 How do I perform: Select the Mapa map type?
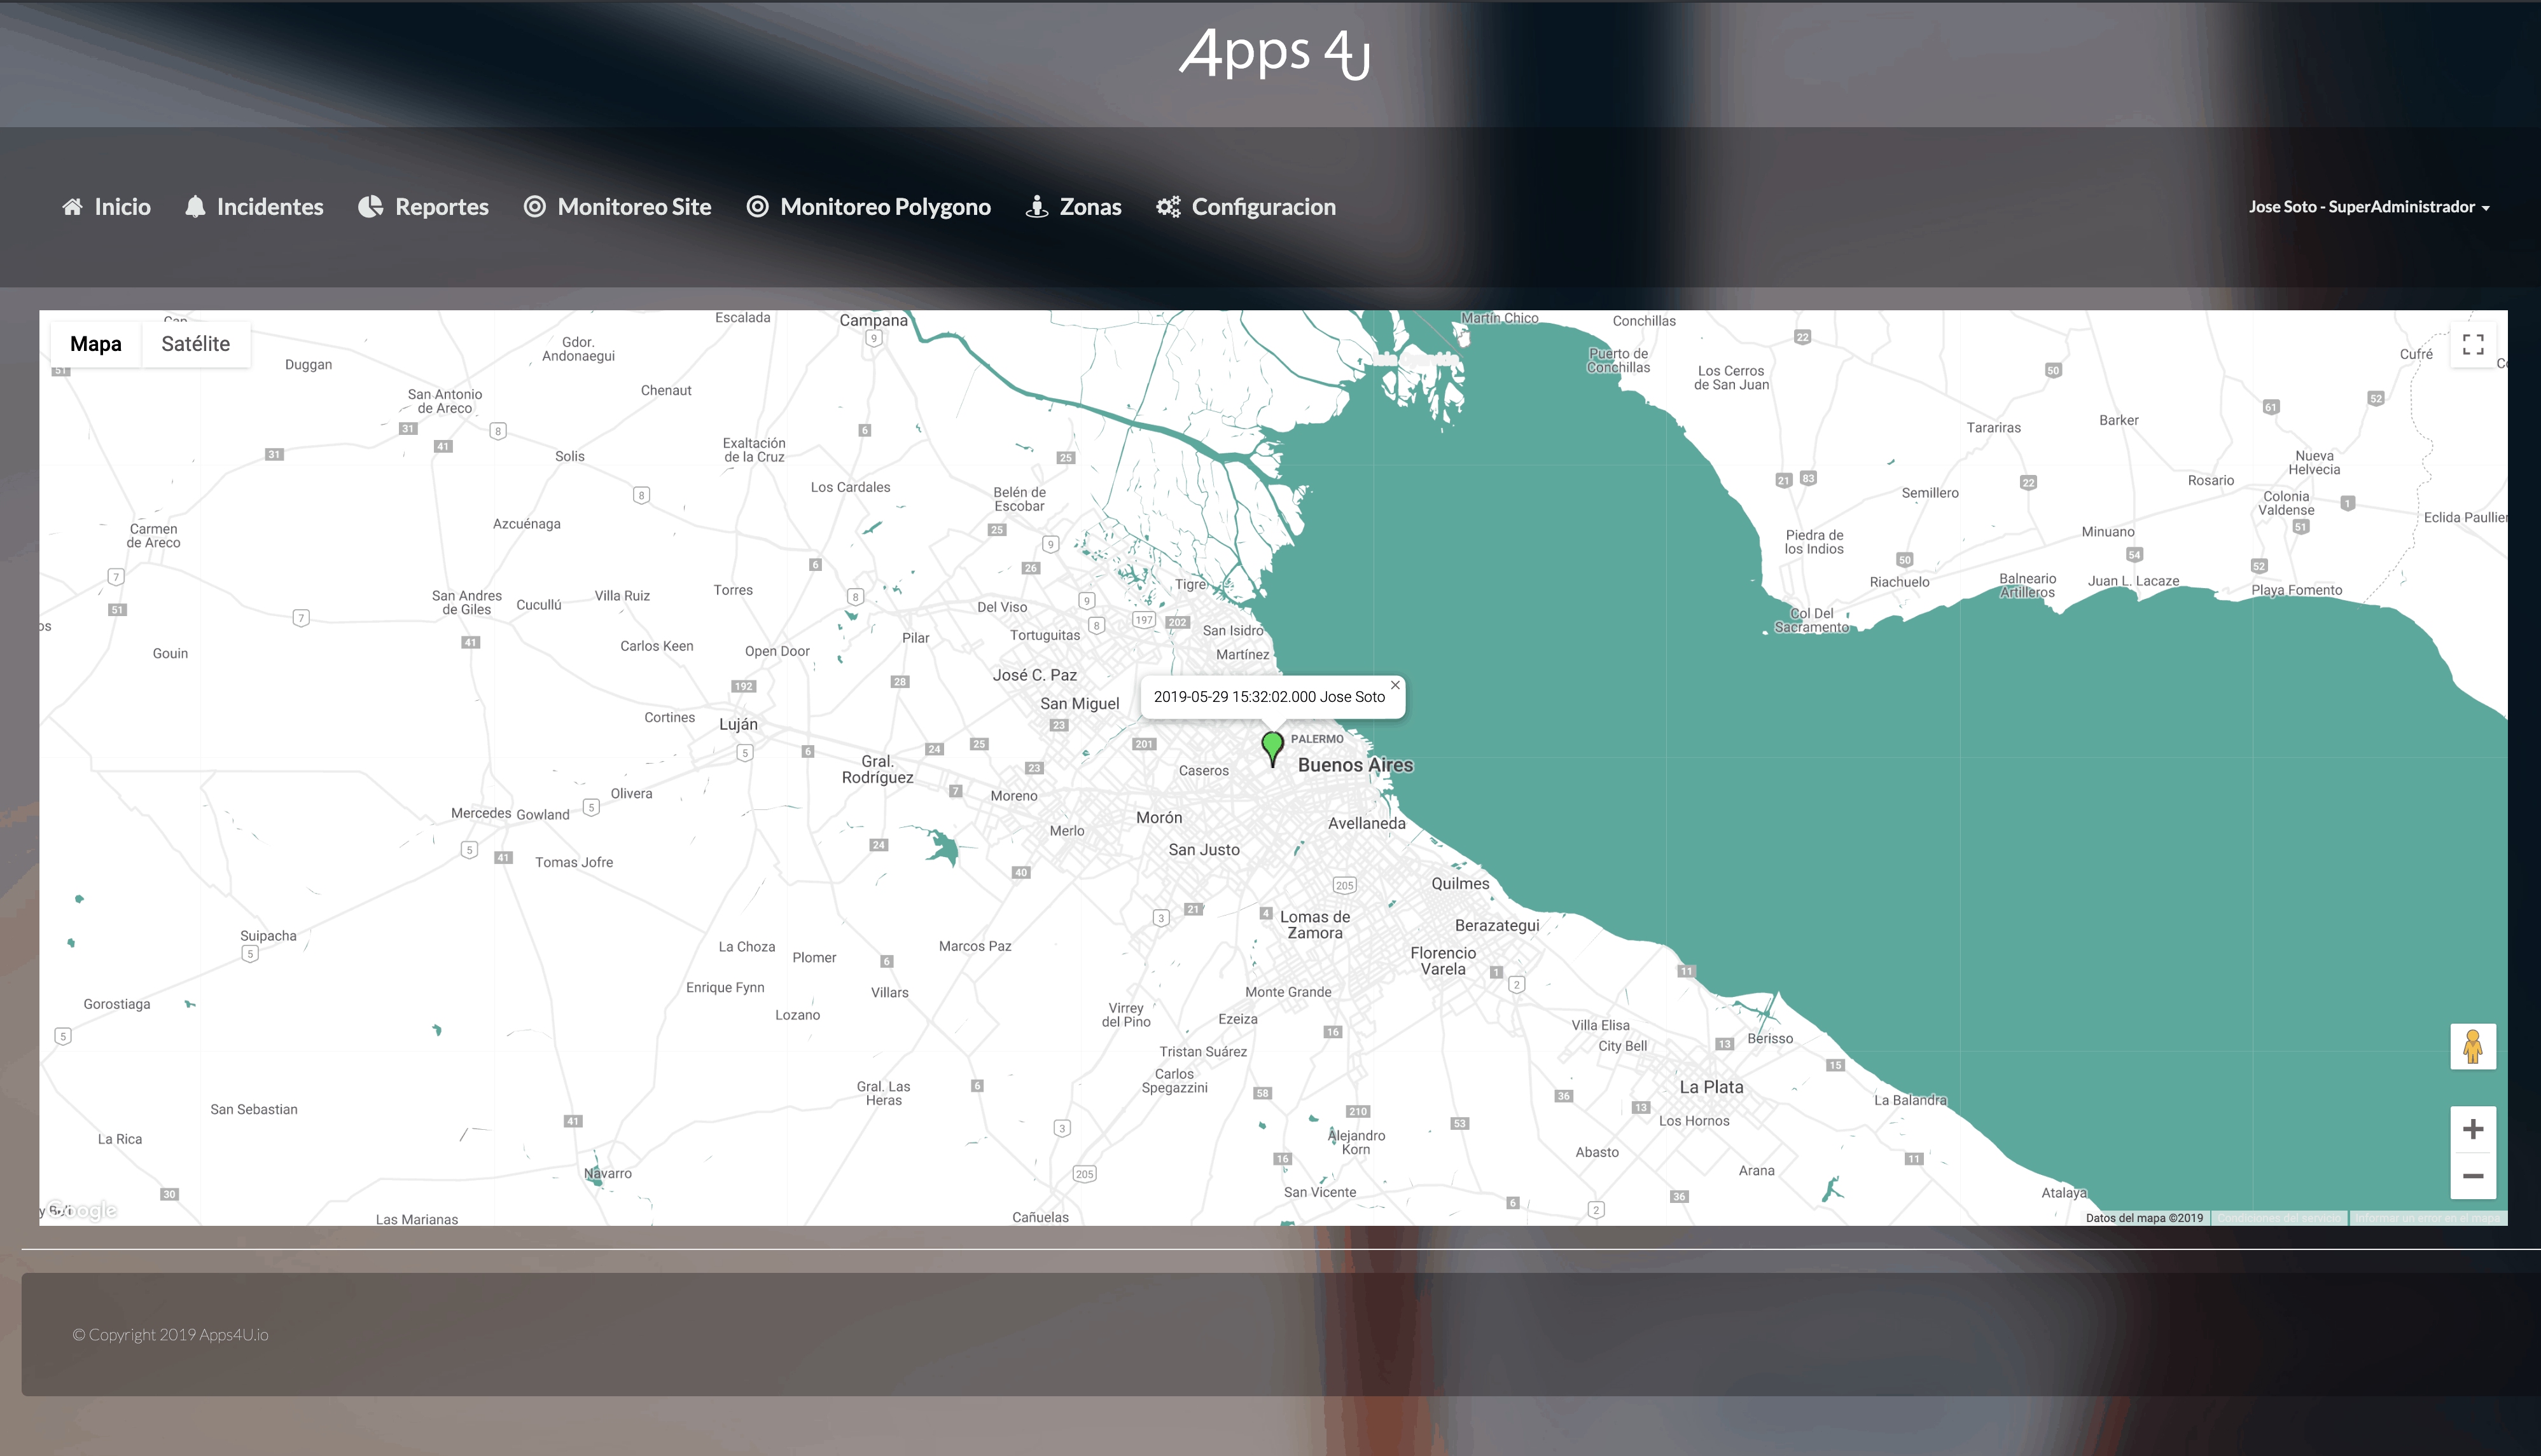pos(96,344)
